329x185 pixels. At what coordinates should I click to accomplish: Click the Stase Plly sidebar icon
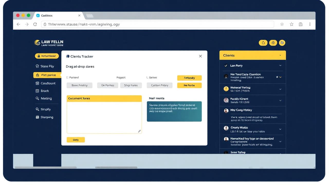[37, 66]
